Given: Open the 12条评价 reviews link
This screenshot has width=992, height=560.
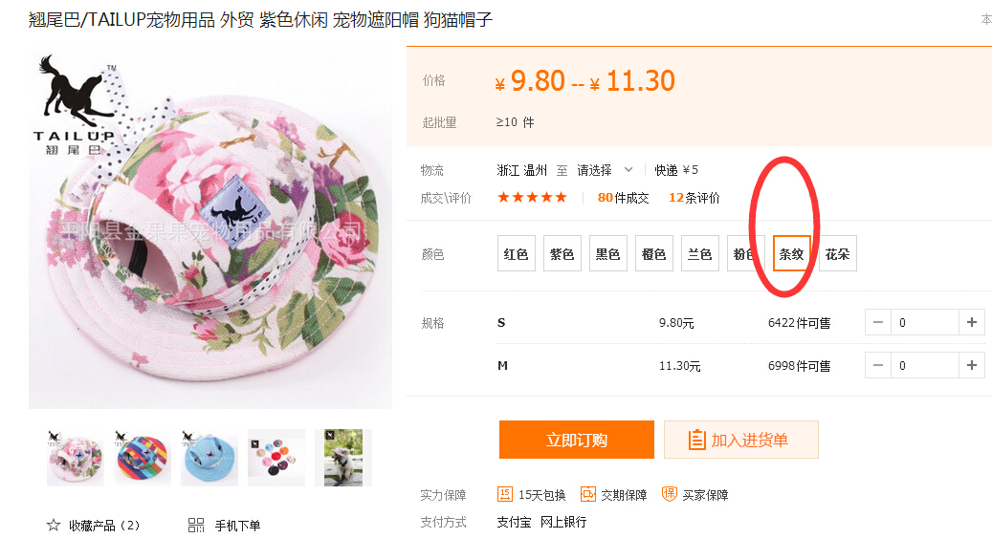Looking at the screenshot, I should 694,198.
